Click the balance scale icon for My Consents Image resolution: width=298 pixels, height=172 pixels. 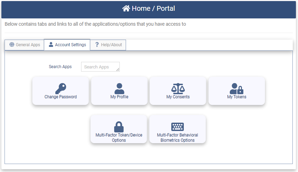[x=178, y=88]
